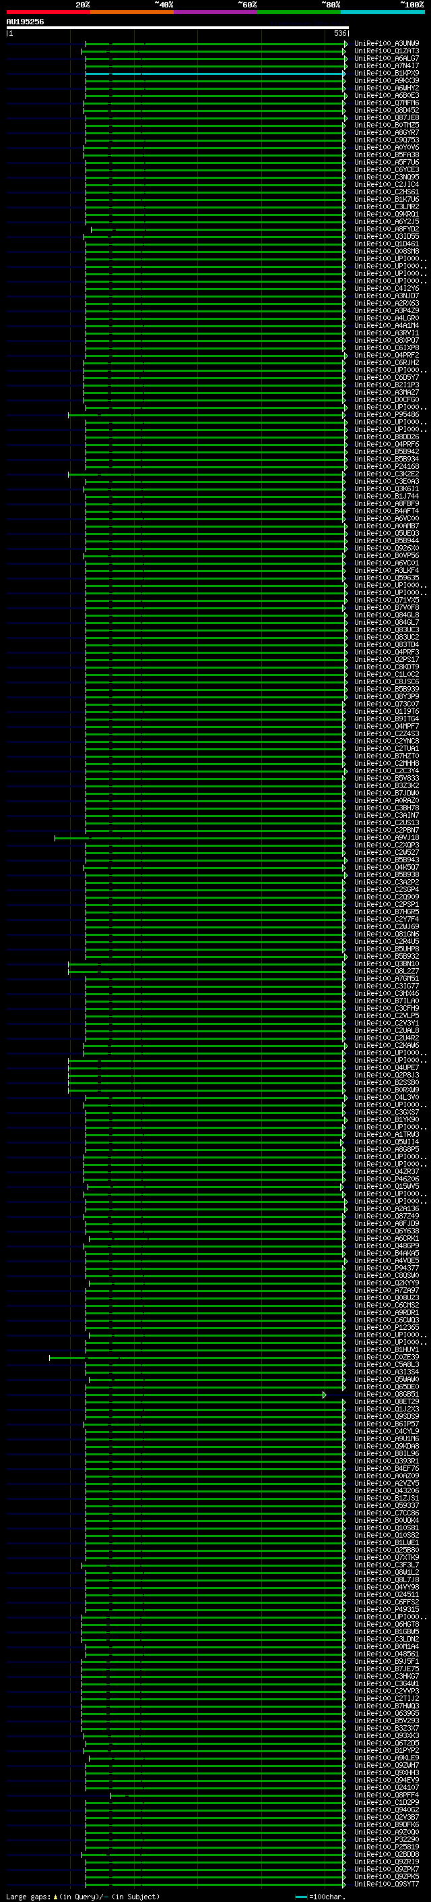Select hit label UniRef100_A3NJD7
Viewport: 431px width, 1902px height.
click(386, 296)
